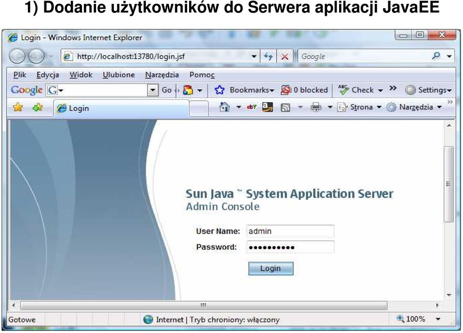Click the Print icon
The height and width of the screenshot is (333, 463).
315,107
